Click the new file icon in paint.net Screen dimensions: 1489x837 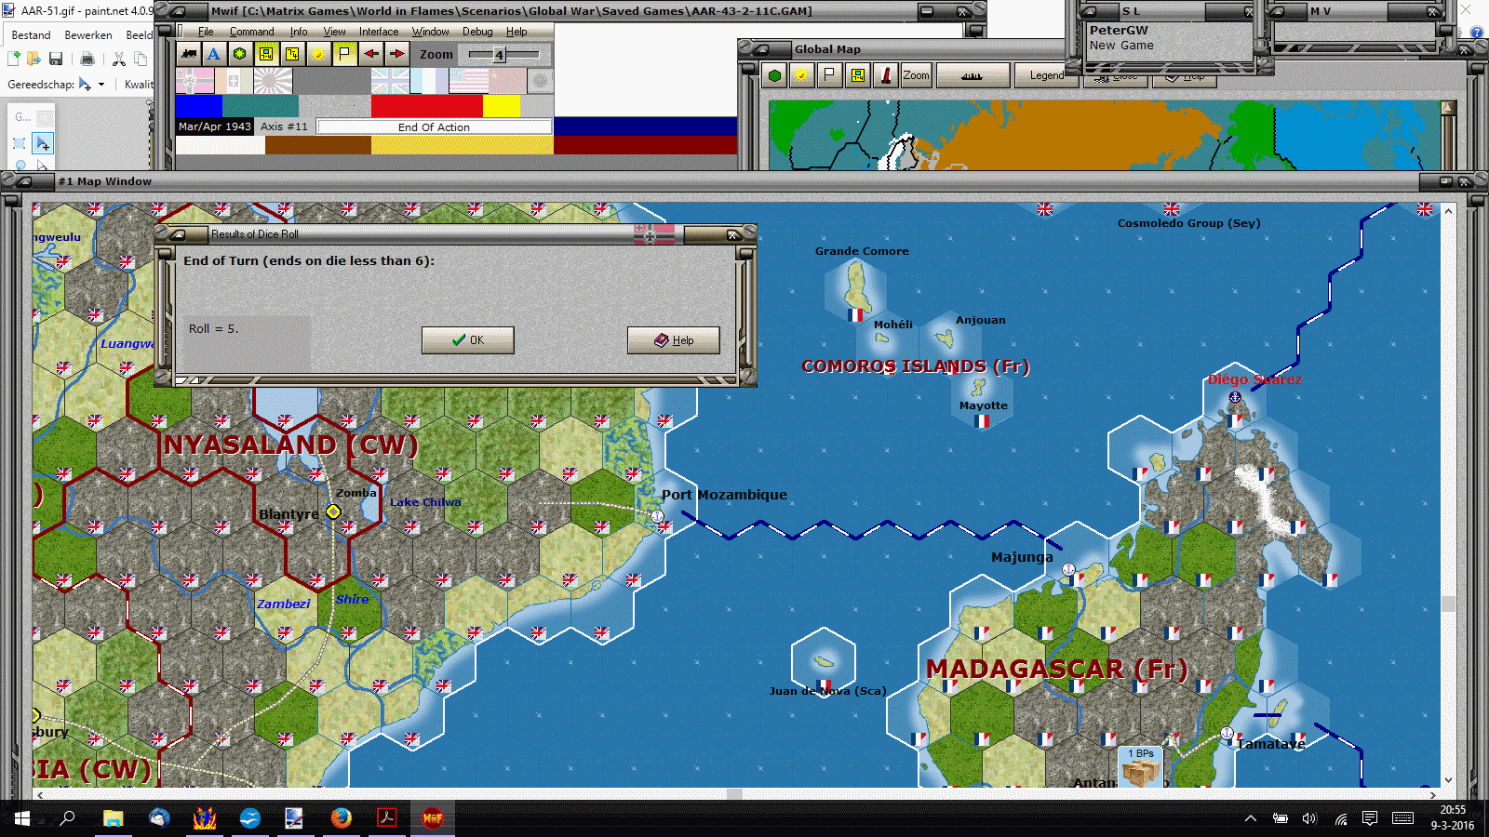click(x=13, y=59)
